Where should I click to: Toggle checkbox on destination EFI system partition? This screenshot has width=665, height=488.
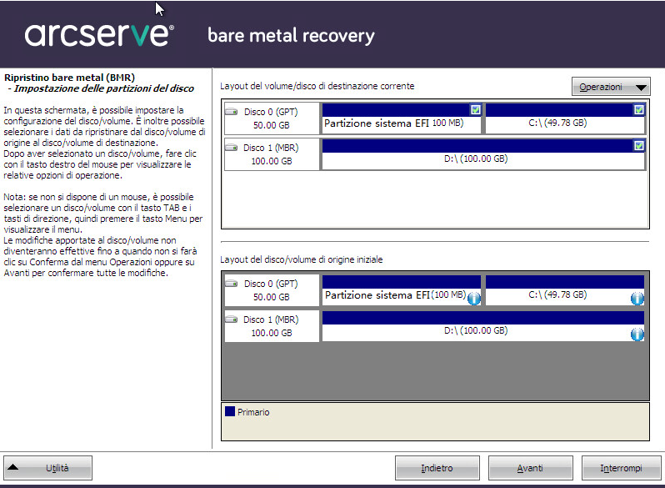click(x=475, y=109)
